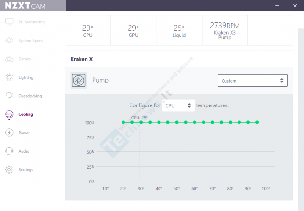Select the curve point at 35°

(150, 122)
